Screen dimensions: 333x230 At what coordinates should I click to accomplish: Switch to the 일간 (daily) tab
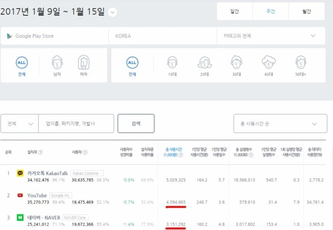tap(234, 11)
